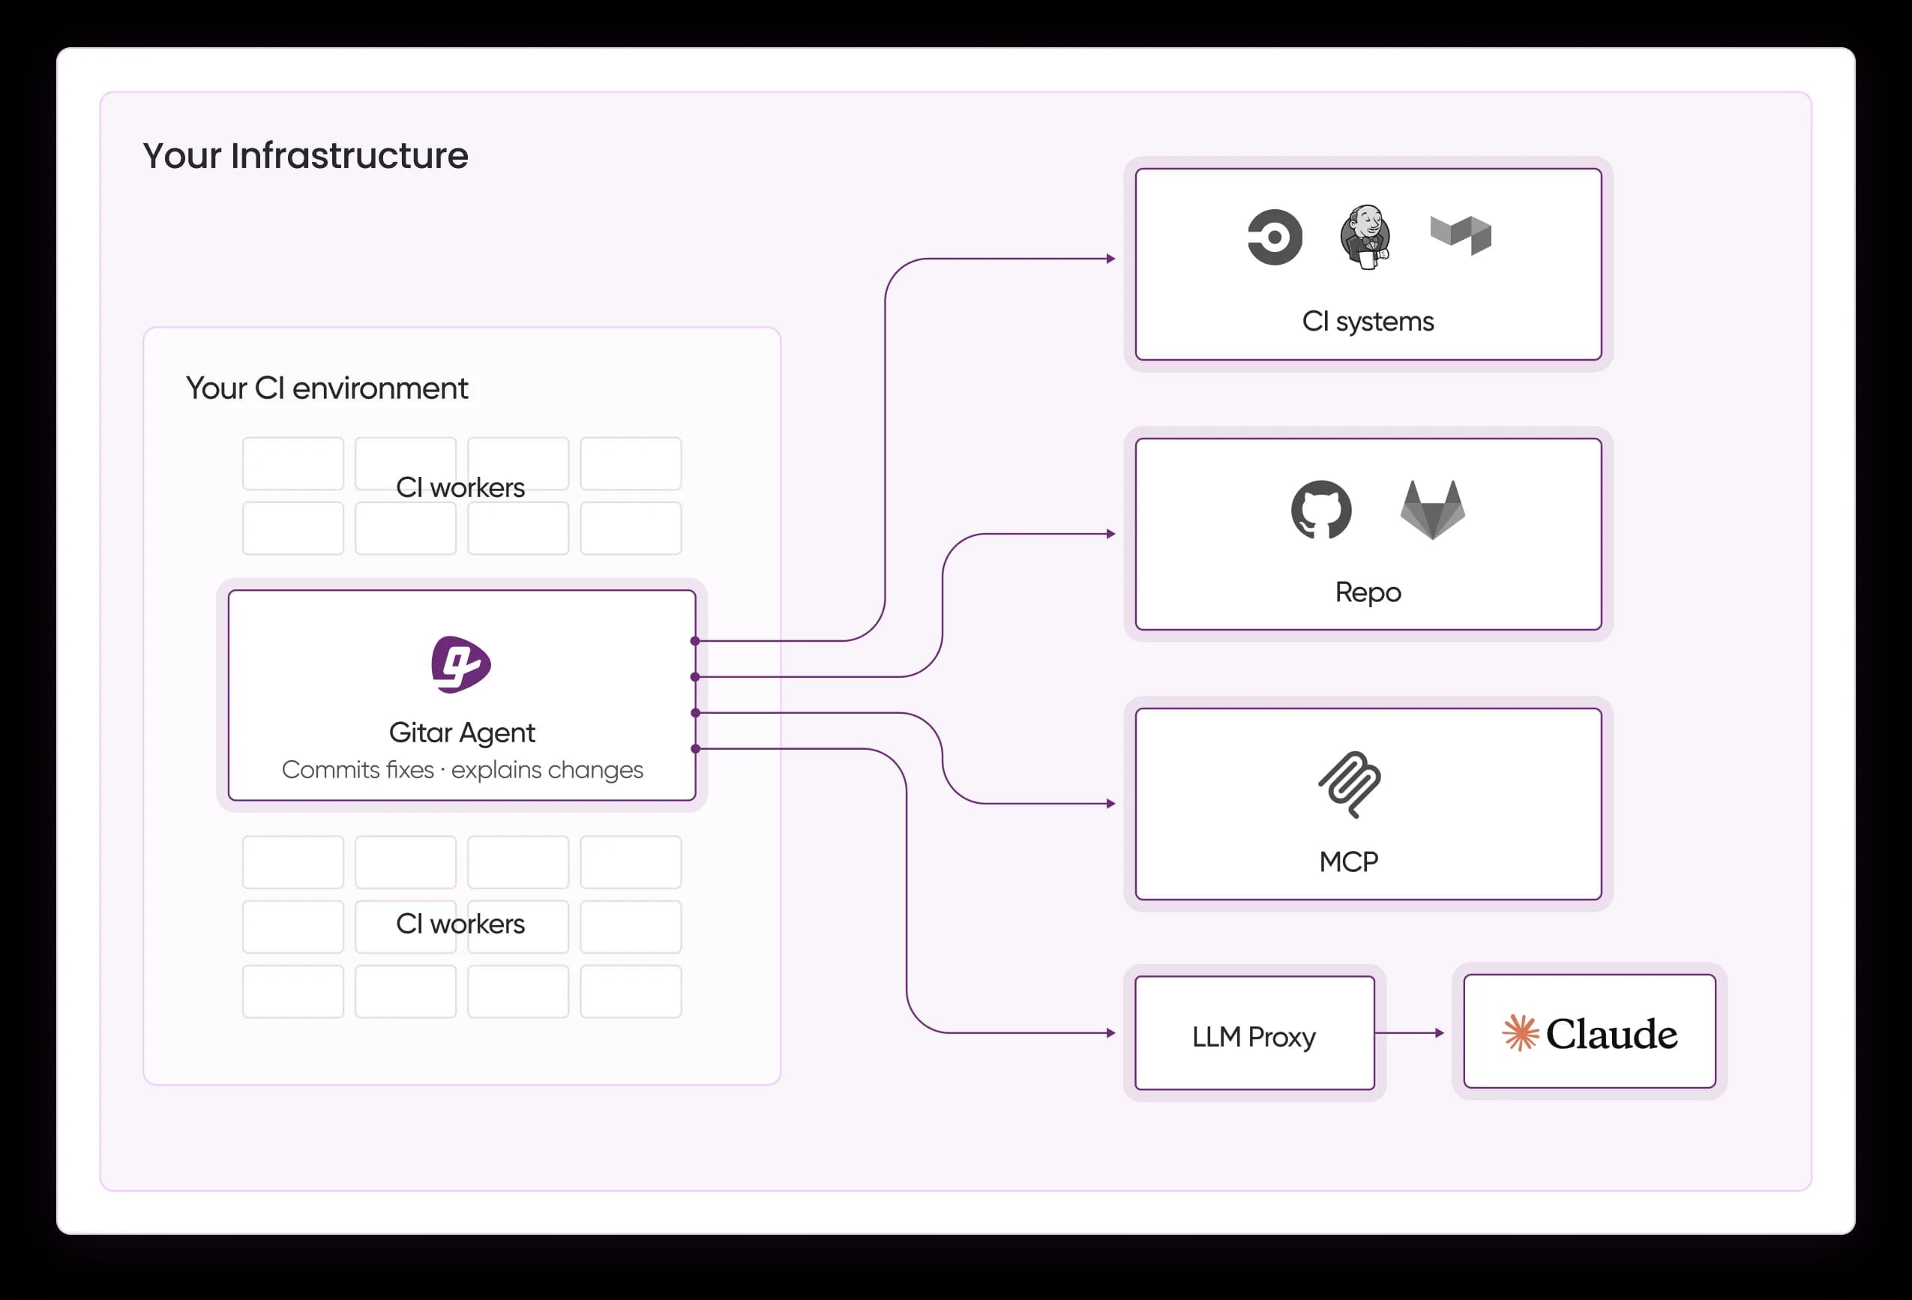Select the Repo box
Screen dimensions: 1912x1300
[1368, 535]
